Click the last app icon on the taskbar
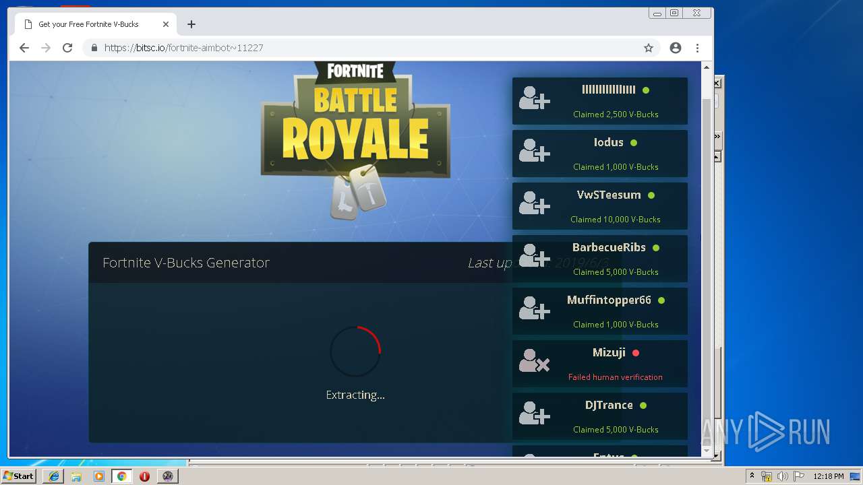The width and height of the screenshot is (863, 485). pos(167,476)
